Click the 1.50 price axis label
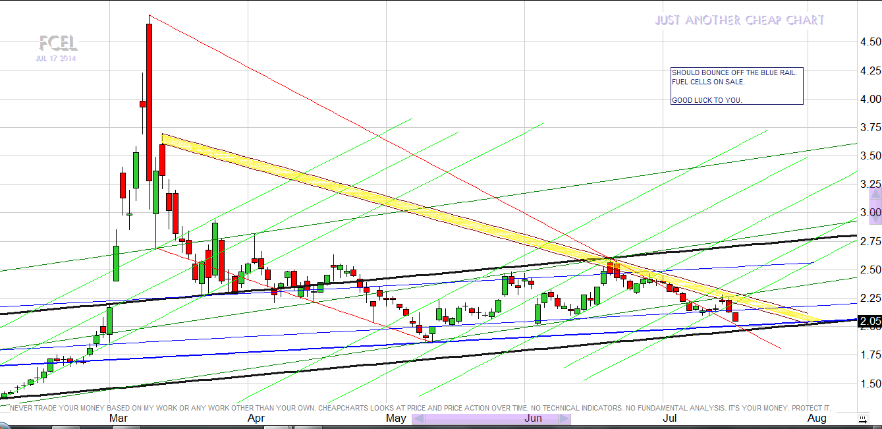Image resolution: width=882 pixels, height=429 pixels. 870,384
